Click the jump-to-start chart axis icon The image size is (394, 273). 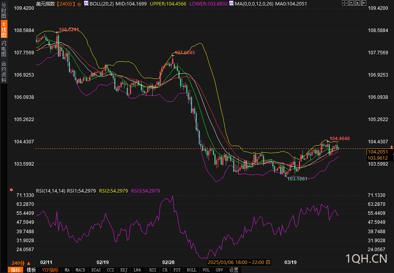pos(351,3)
